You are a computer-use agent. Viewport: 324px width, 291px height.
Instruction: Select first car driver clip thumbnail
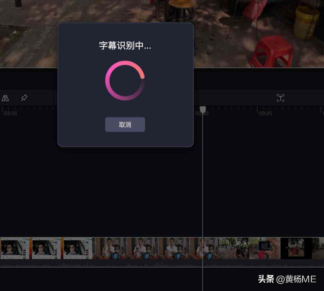point(15,248)
